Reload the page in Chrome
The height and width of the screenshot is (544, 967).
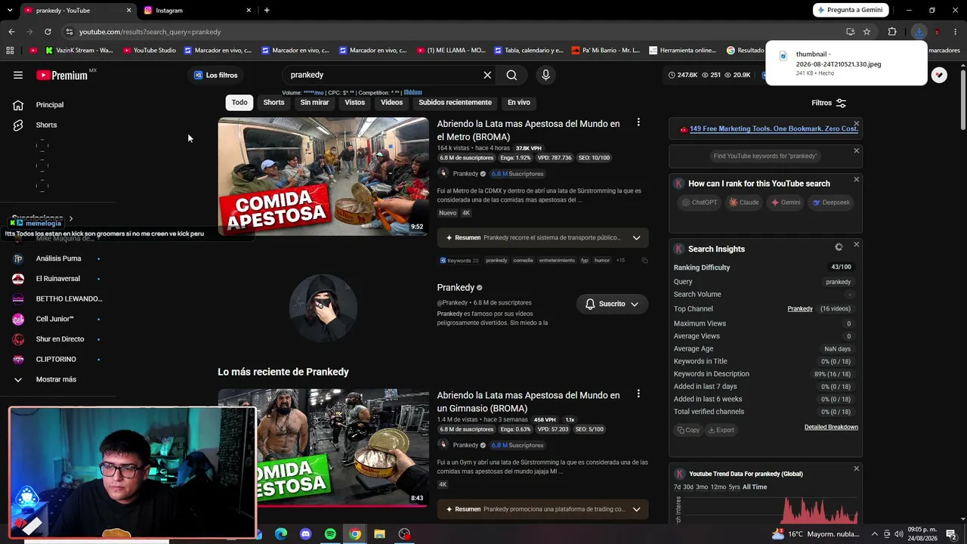point(48,32)
